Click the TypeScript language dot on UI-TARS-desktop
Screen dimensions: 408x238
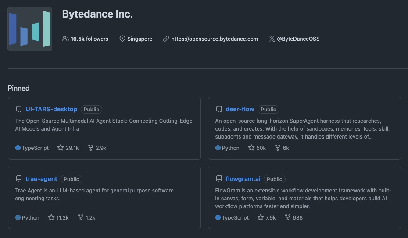click(18, 148)
